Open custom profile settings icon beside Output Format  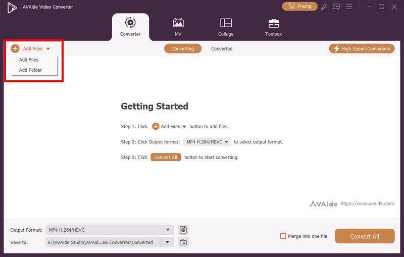183,230
